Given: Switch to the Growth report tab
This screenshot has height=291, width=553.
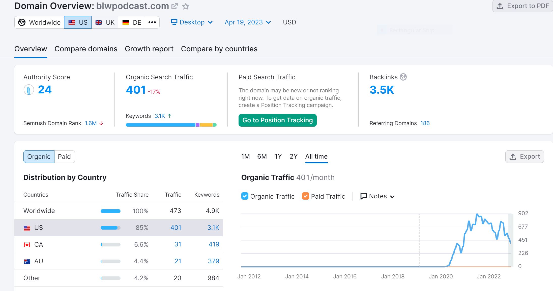Looking at the screenshot, I should tap(149, 49).
